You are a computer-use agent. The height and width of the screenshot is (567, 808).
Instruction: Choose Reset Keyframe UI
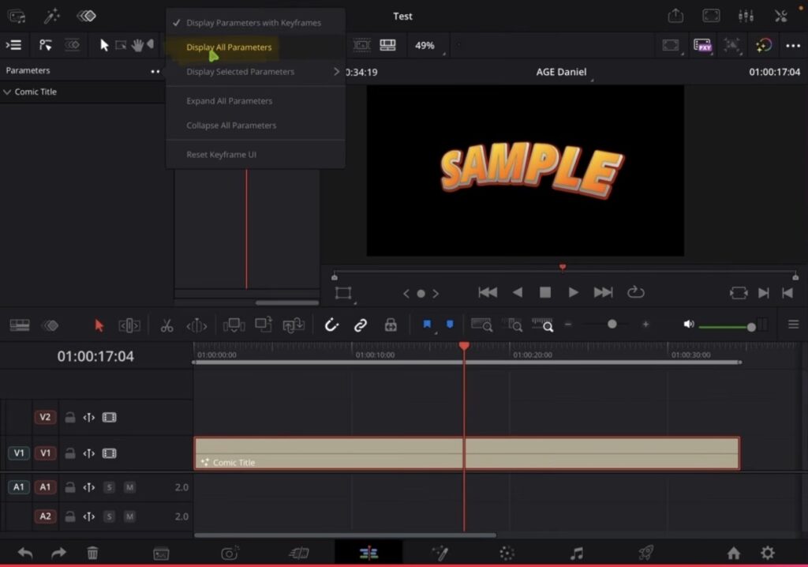(x=222, y=154)
